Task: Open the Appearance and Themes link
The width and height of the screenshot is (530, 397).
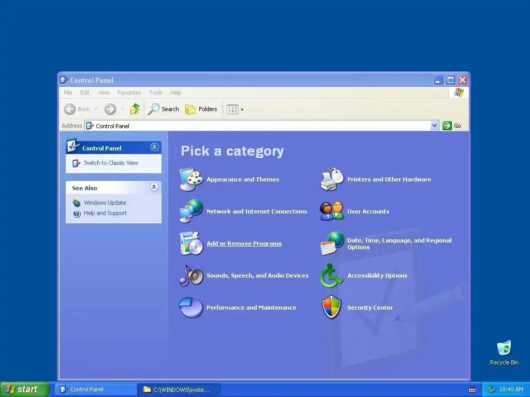Action: 243,179
